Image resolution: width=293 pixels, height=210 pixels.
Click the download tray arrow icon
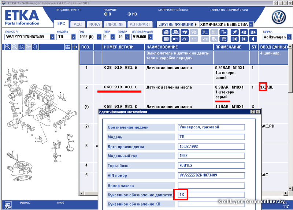click(185, 39)
